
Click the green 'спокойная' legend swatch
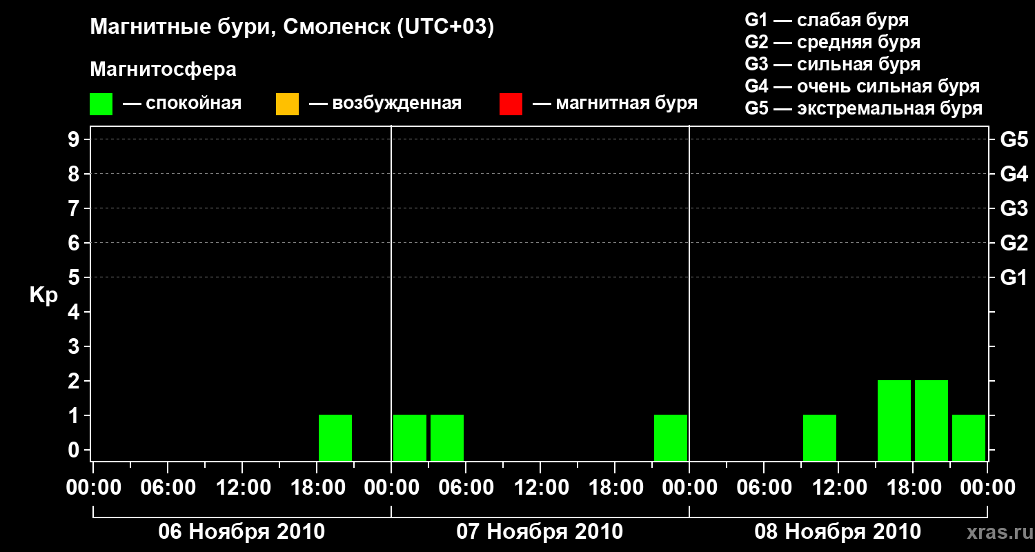coord(101,104)
